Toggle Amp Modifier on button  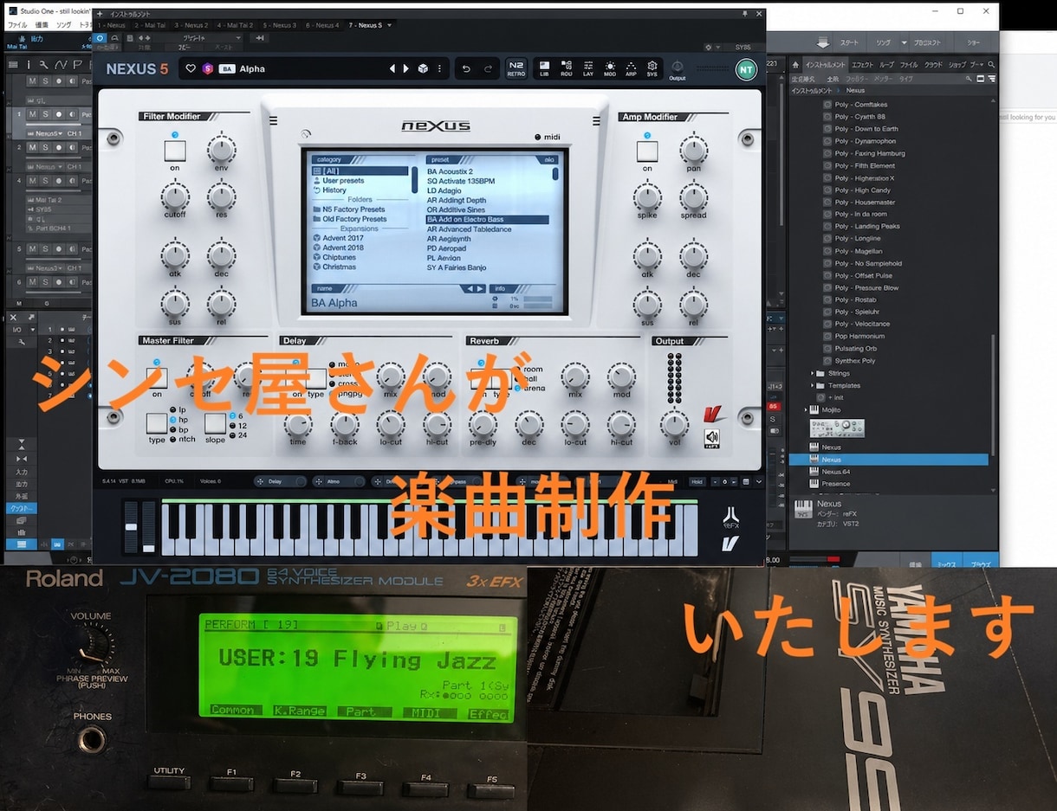[x=647, y=151]
